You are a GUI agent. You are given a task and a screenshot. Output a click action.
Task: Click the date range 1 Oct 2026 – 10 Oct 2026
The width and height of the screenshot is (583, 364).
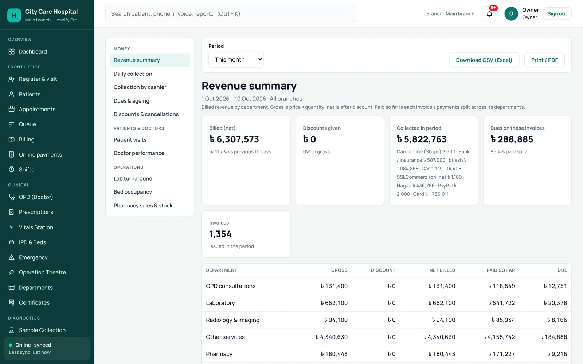point(234,99)
